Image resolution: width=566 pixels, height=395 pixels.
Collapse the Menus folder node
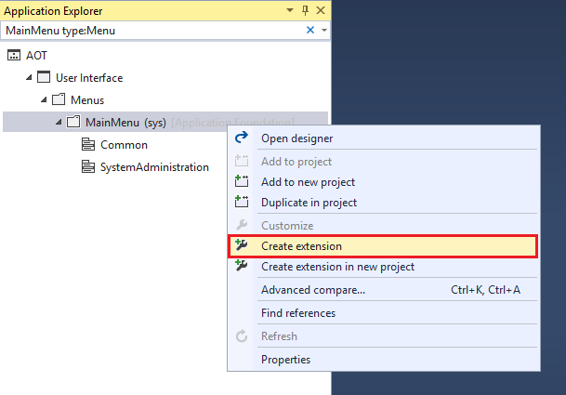tap(43, 100)
